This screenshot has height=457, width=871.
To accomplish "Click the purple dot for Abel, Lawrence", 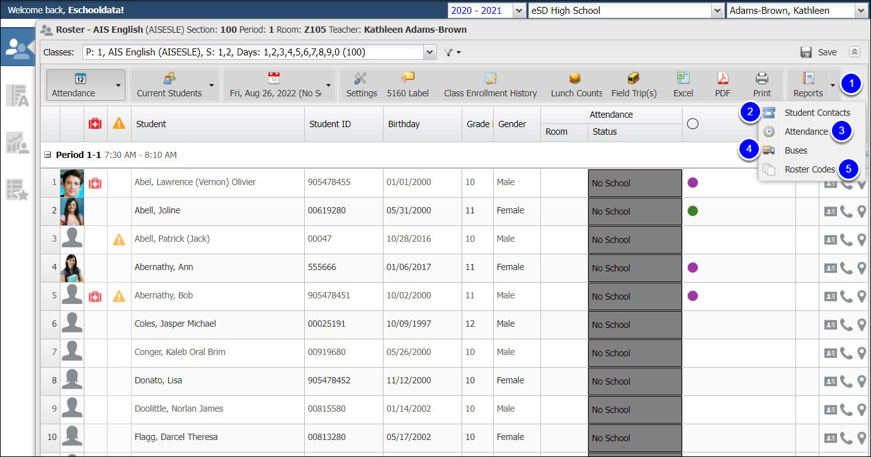I will coord(693,183).
